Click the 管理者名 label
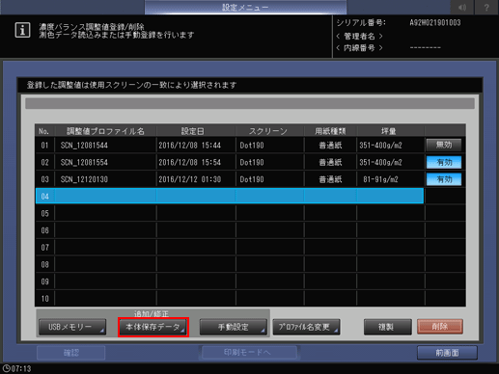 pyautogui.click(x=359, y=37)
